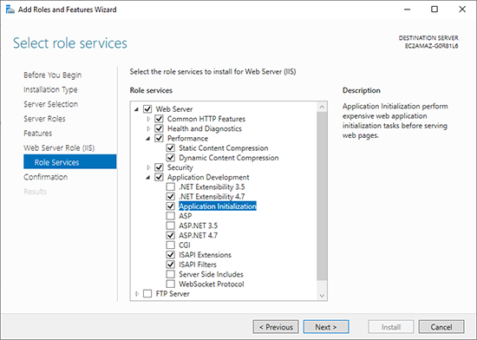Viewport: 477px width, 340px height.
Task: Expand the FTP Server node
Action: click(137, 294)
